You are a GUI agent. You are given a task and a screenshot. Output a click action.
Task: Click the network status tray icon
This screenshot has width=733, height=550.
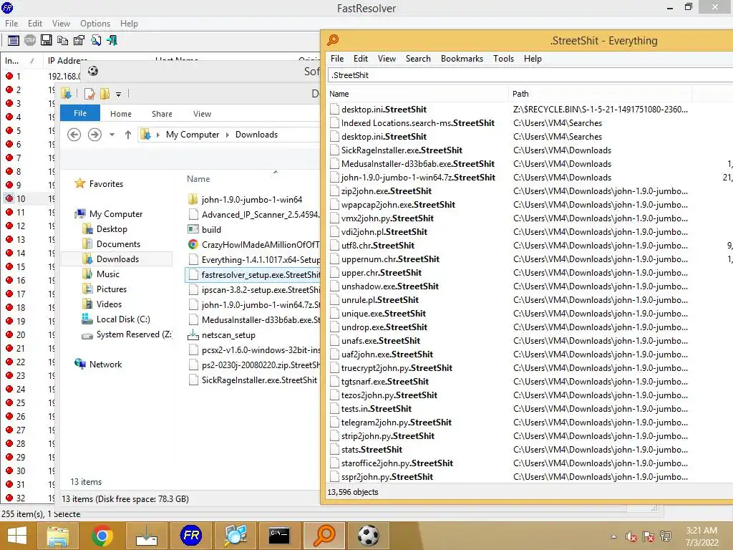pyautogui.click(x=666, y=536)
